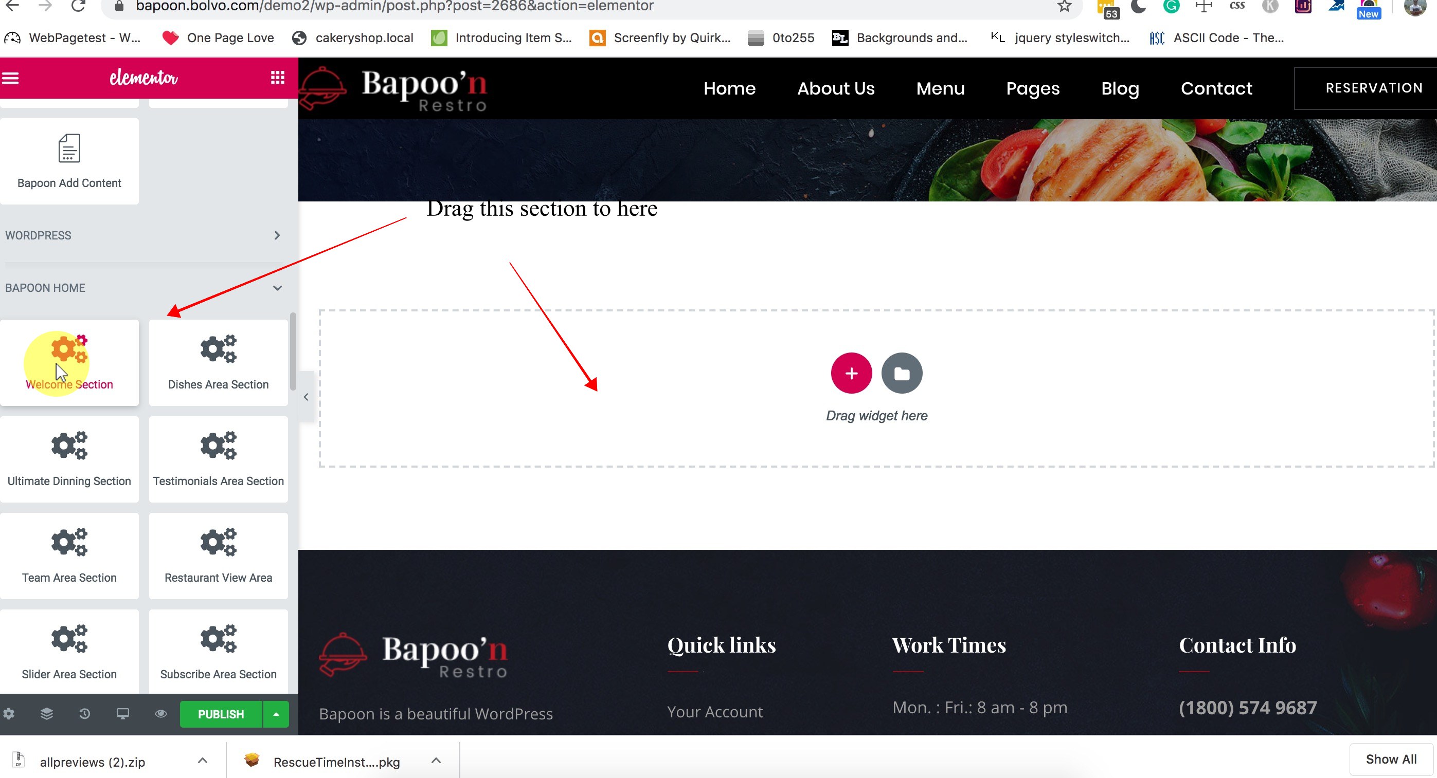Open the Elementor hamburger menu
1437x778 pixels.
click(x=11, y=78)
